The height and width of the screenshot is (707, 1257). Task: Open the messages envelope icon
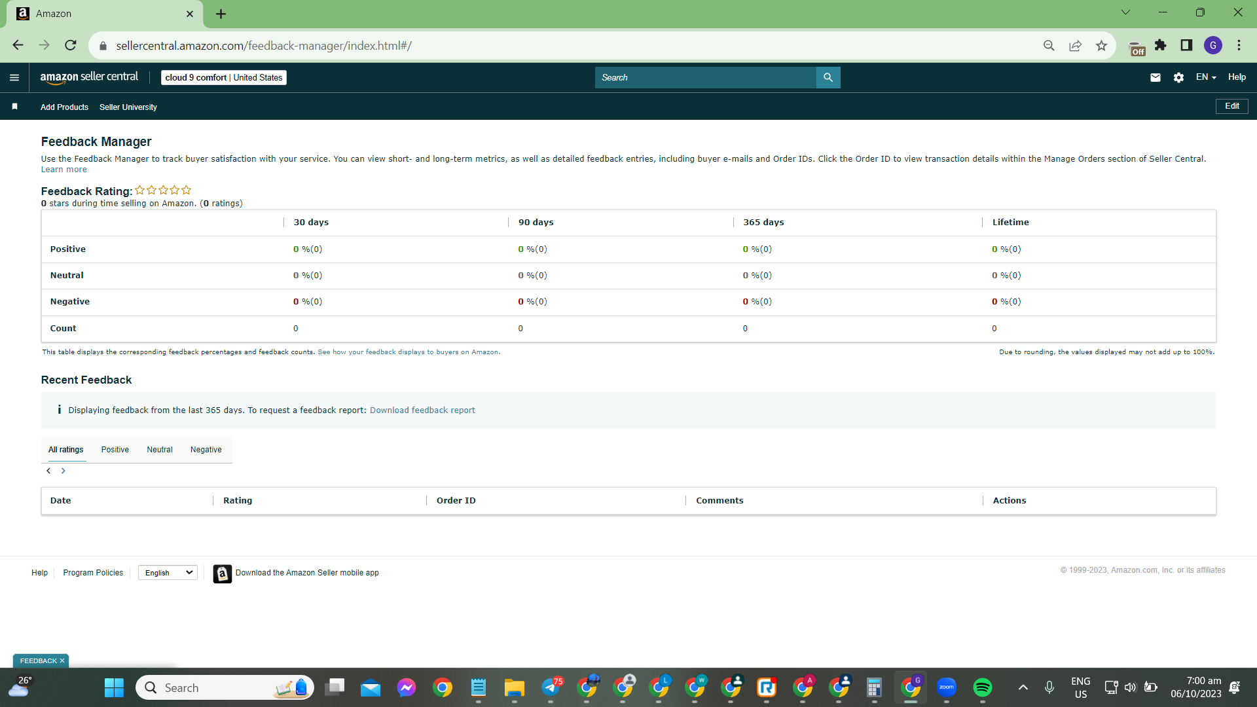click(1156, 77)
